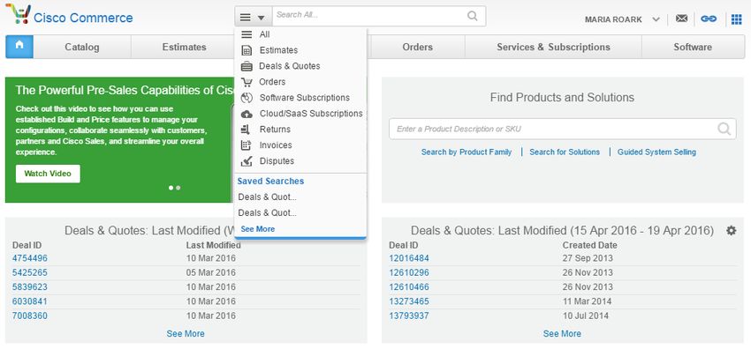Screen dimensions: 751x349
Task: Click the chain link icon in header
Action: [x=709, y=19]
